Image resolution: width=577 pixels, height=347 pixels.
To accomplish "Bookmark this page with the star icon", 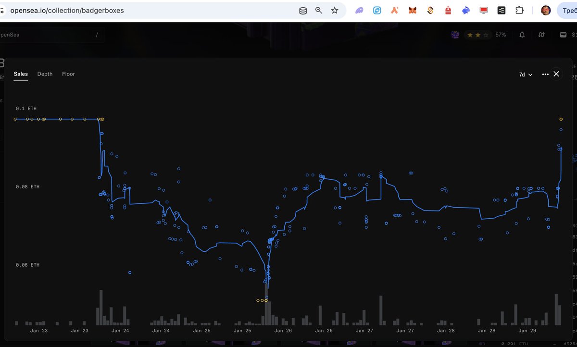I will click(335, 10).
